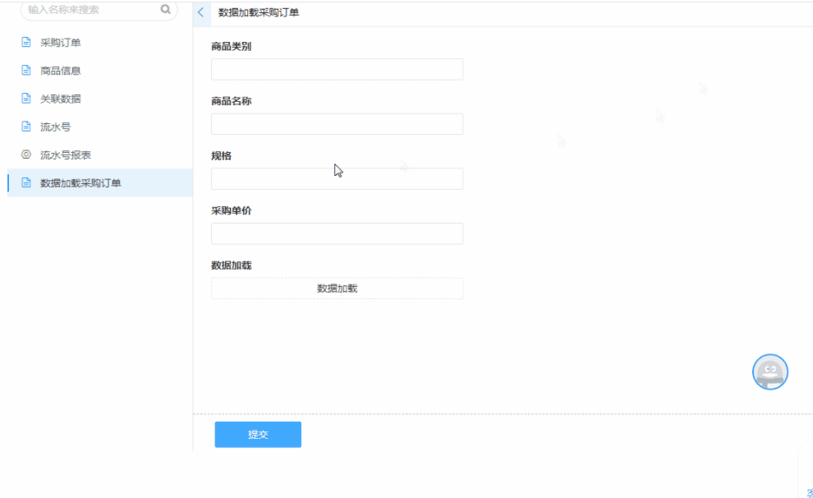Screen dimensions: 813x498
Task: Click the 采购订单 document icon
Action: click(x=26, y=43)
